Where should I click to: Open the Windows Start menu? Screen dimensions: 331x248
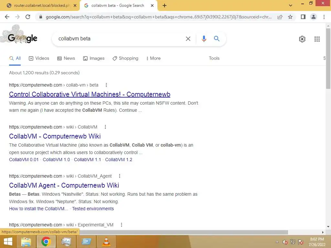pyautogui.click(x=8, y=242)
